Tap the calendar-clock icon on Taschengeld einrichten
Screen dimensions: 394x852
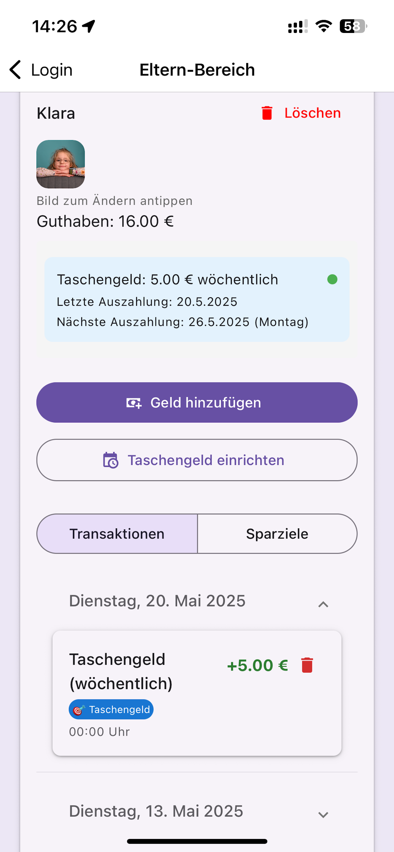point(111,460)
